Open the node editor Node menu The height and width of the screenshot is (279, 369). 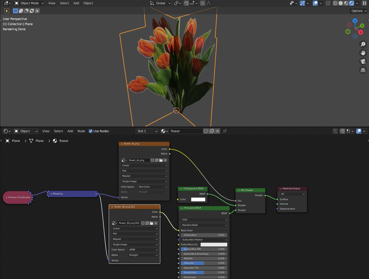(x=81, y=131)
